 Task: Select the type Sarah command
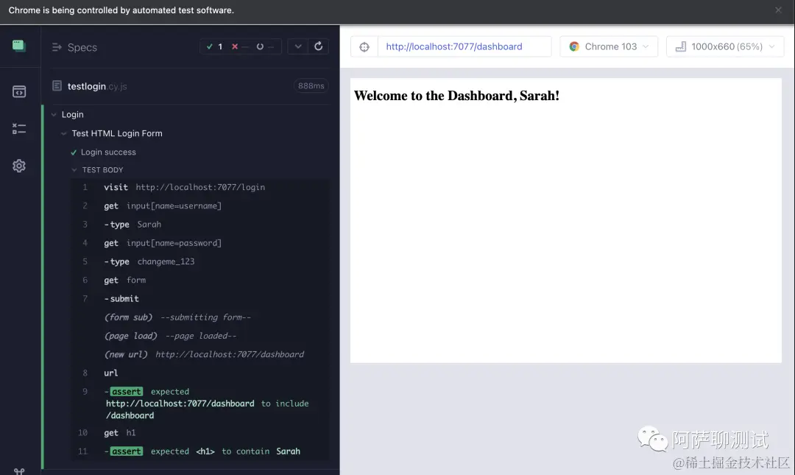coord(200,225)
